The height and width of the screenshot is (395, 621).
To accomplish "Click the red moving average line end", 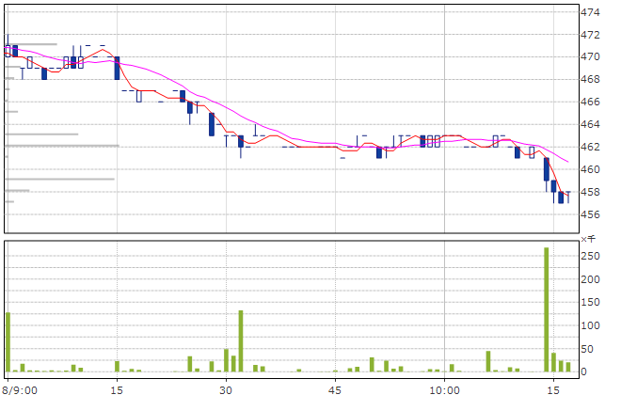I will pos(567,194).
